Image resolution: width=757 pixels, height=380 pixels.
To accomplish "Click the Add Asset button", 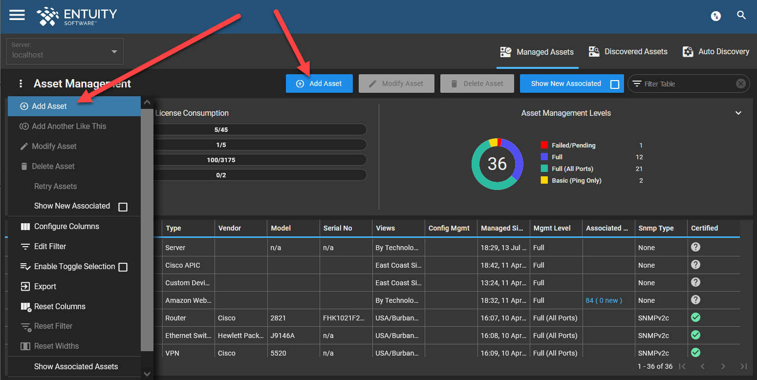I will [x=319, y=83].
